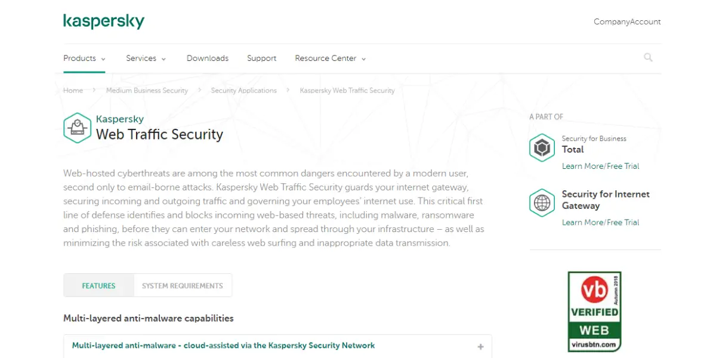Click the Home breadcrumb link
This screenshot has height=358, width=716.
click(73, 91)
